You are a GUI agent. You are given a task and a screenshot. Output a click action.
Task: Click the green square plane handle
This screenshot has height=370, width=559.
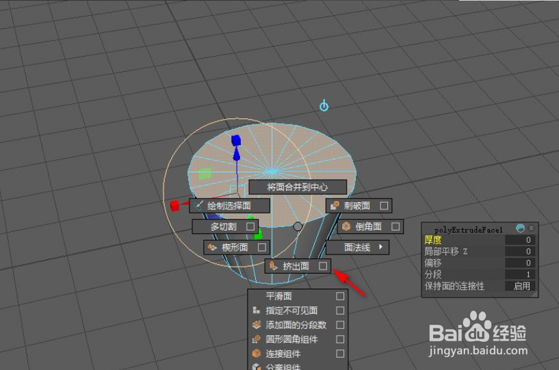click(205, 174)
